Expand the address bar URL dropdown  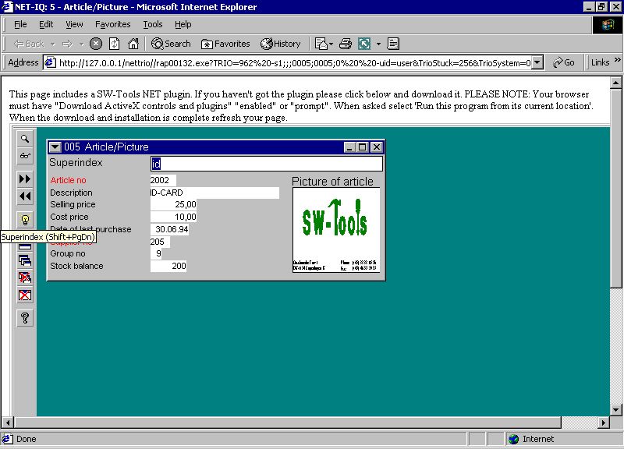537,62
